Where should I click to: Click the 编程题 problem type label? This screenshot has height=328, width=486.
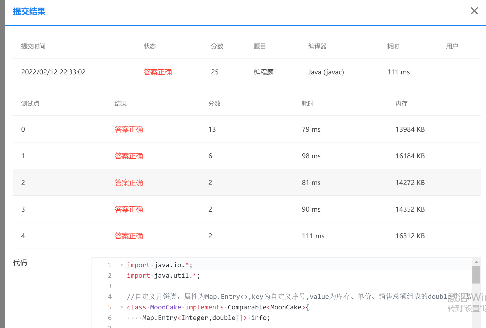(x=263, y=72)
